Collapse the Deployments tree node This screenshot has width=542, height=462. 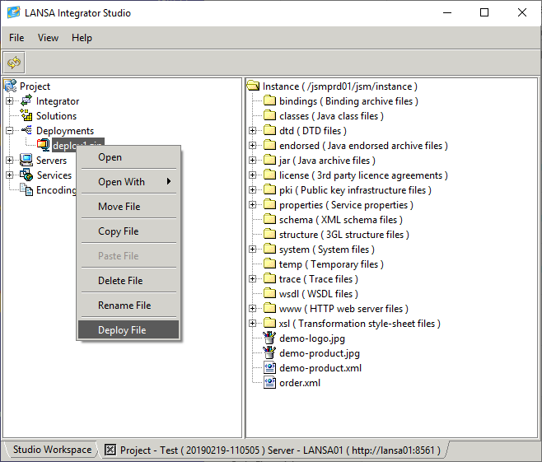[x=10, y=131]
